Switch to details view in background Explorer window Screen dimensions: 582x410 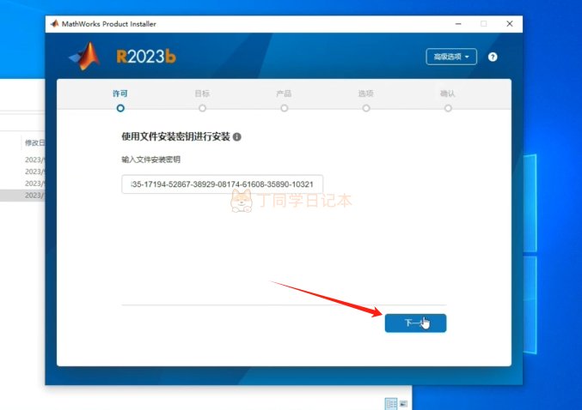click(x=391, y=403)
